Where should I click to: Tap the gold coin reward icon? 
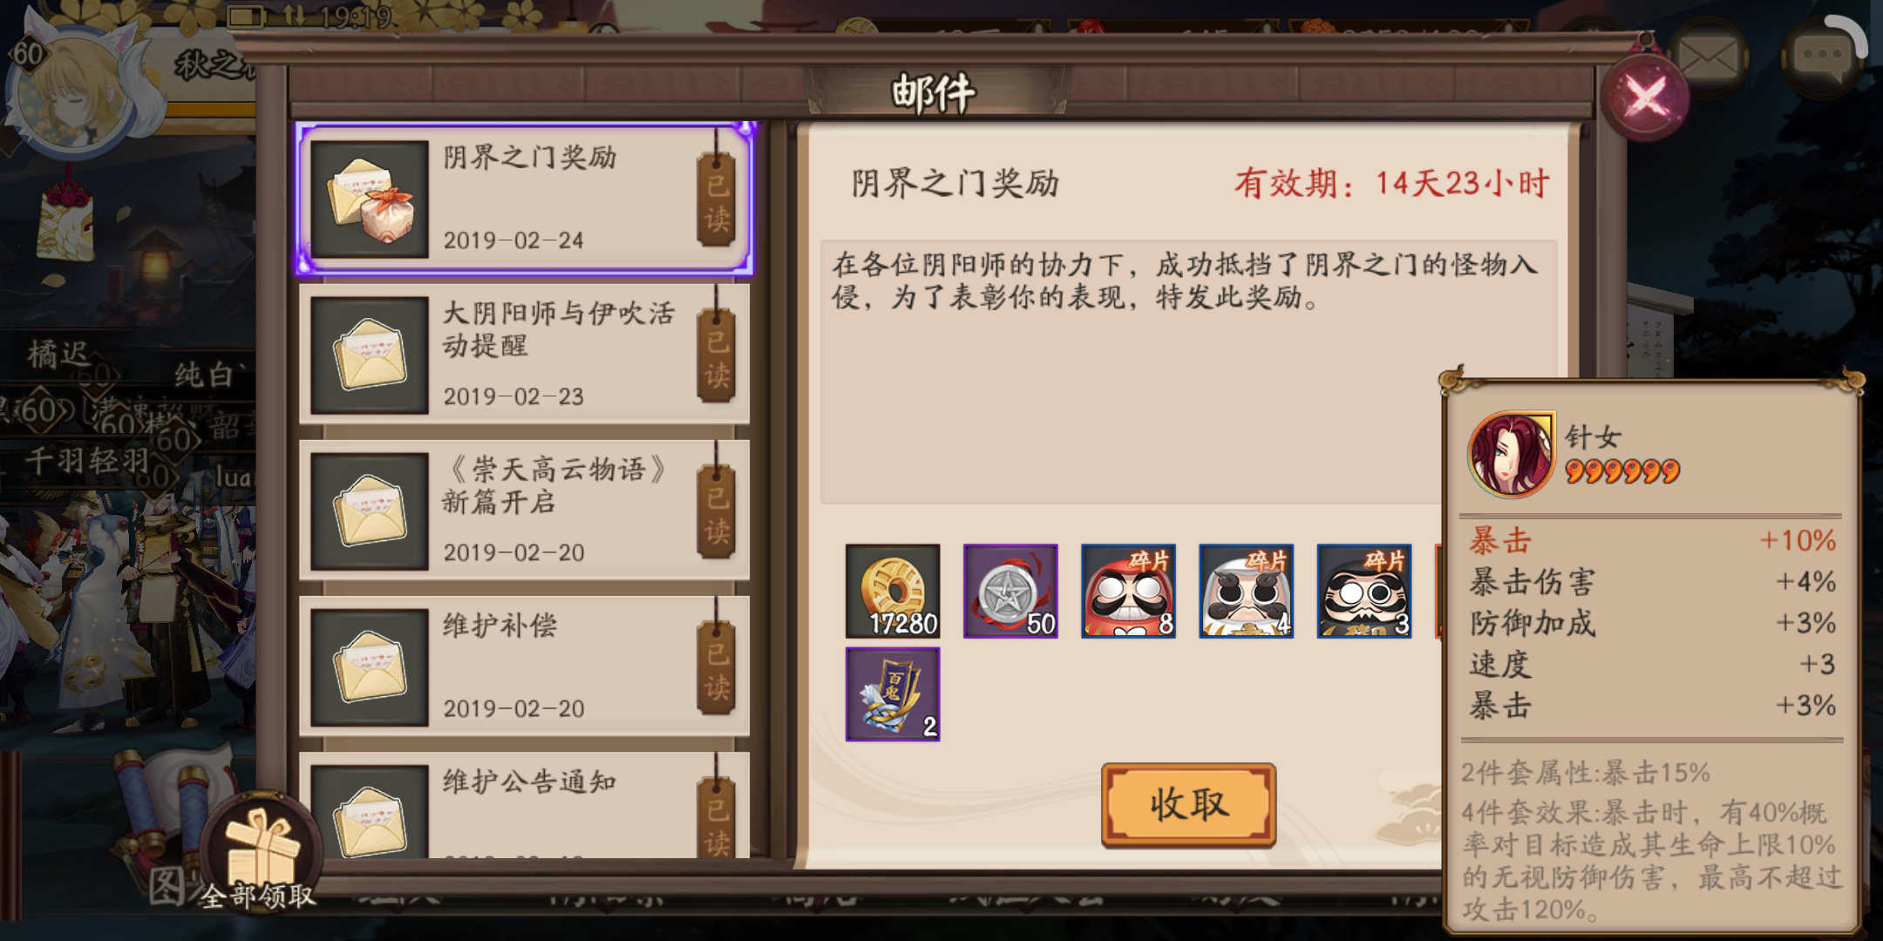pyautogui.click(x=893, y=592)
